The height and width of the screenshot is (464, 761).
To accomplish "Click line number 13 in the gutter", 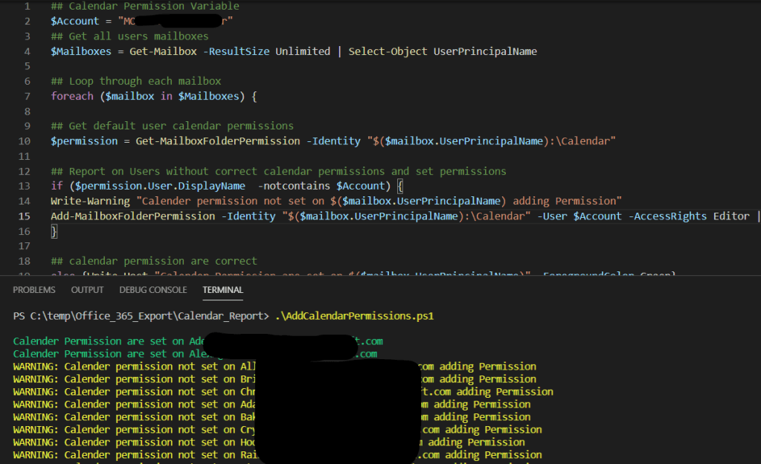I will [x=25, y=186].
